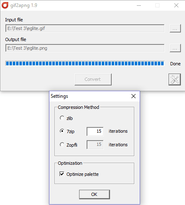Click the 7zip iterations number field
This screenshot has height=205, width=185.
(x=95, y=131)
